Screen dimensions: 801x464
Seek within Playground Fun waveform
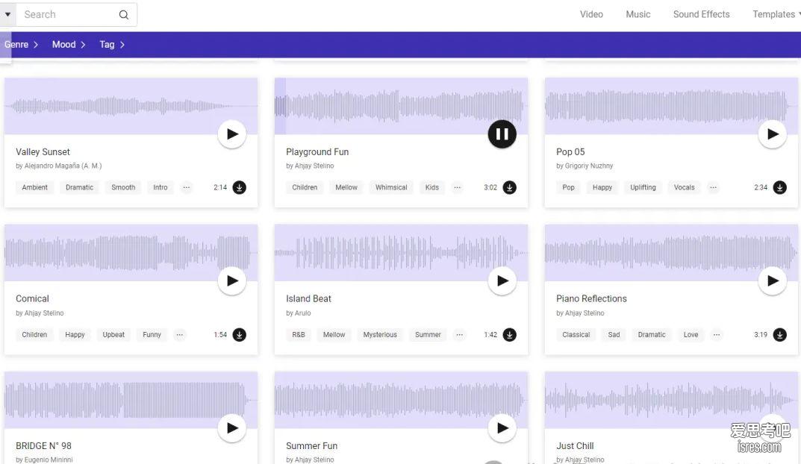pos(401,106)
